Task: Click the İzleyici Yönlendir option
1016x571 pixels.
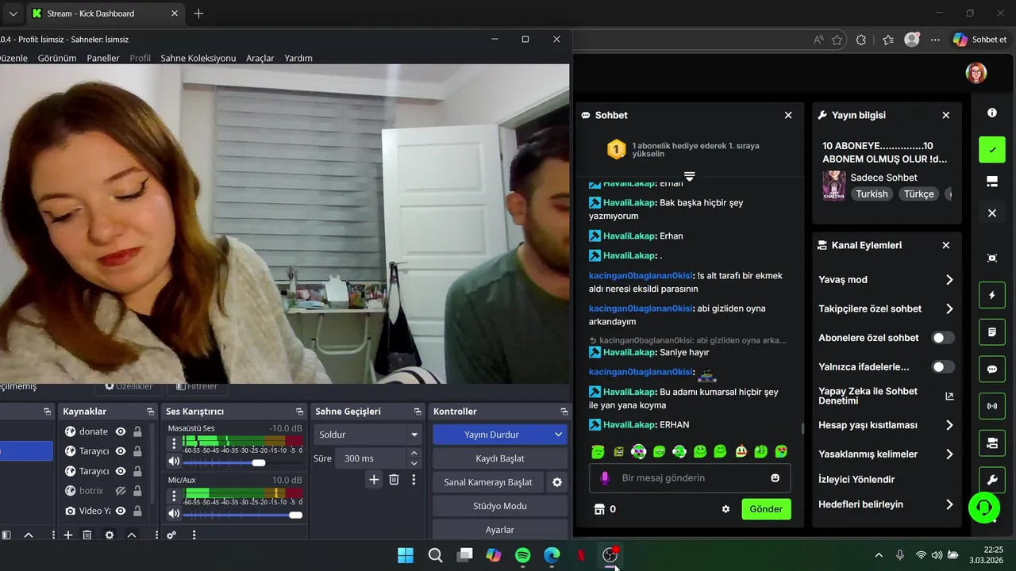Action: (x=856, y=479)
